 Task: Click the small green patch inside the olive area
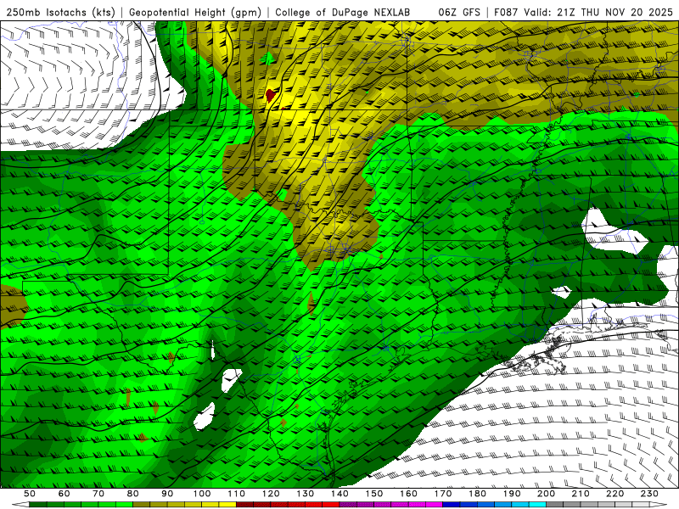click(x=268, y=58)
